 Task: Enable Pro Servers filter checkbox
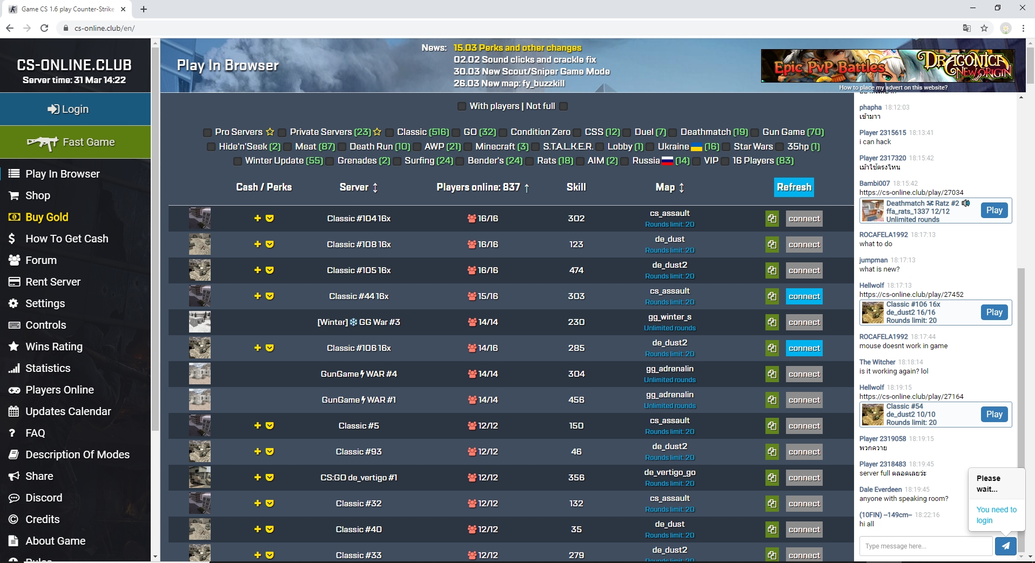click(207, 132)
